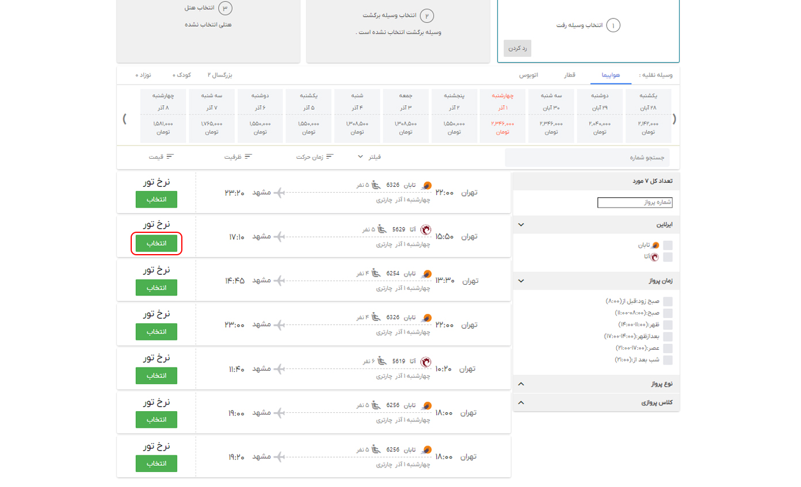Click the Taban logo on the 22:00 flight 6326 with 5 seats
Viewport: 801px width, 487px height.
click(x=426, y=185)
